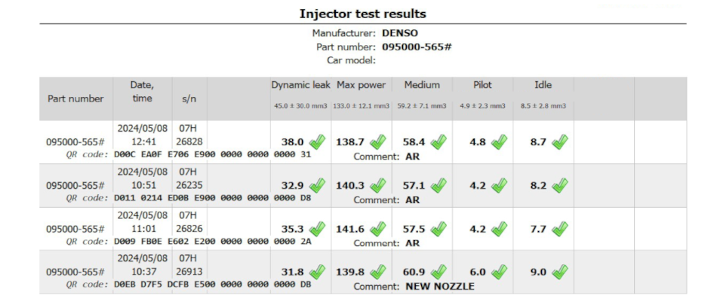Click the Idle column header
Image resolution: width=717 pixels, height=301 pixels.
point(543,85)
